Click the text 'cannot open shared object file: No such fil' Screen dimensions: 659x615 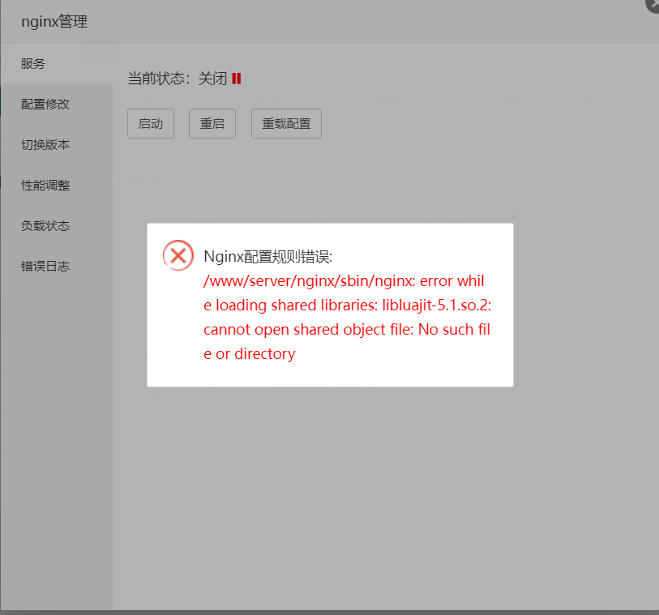coord(347,329)
